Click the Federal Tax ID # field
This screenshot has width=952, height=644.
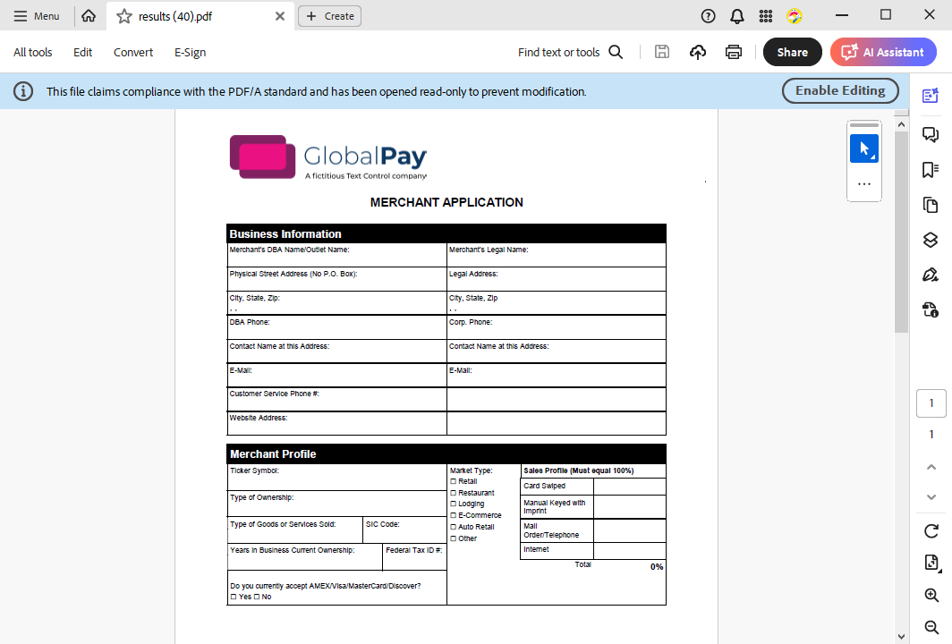(x=414, y=556)
